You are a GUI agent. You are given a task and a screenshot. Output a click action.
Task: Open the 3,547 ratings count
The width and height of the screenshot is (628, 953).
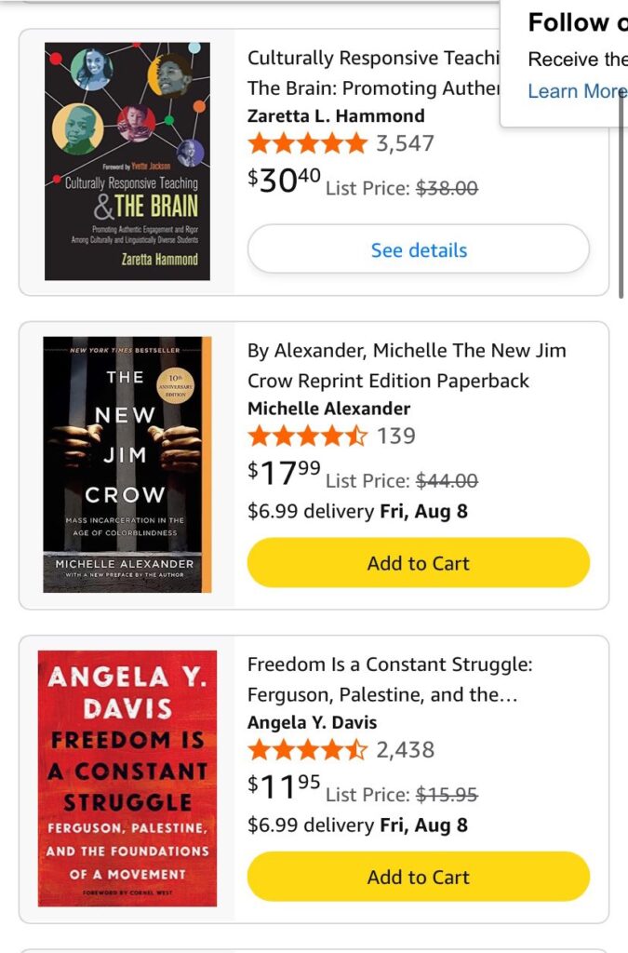click(x=405, y=143)
